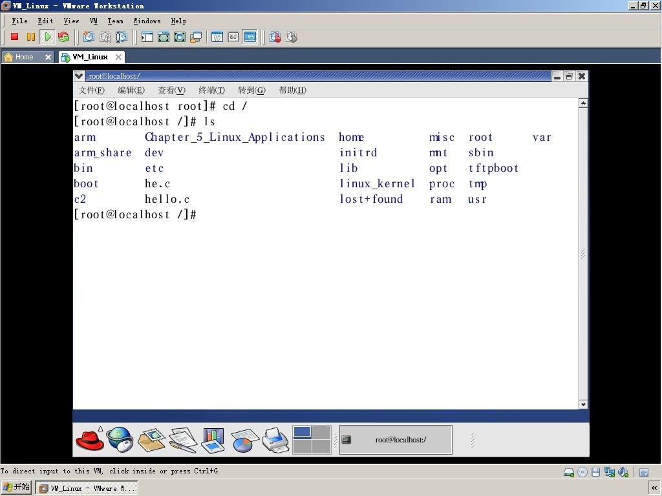
Task: Toggle the sidebar view icon
Action: click(147, 37)
